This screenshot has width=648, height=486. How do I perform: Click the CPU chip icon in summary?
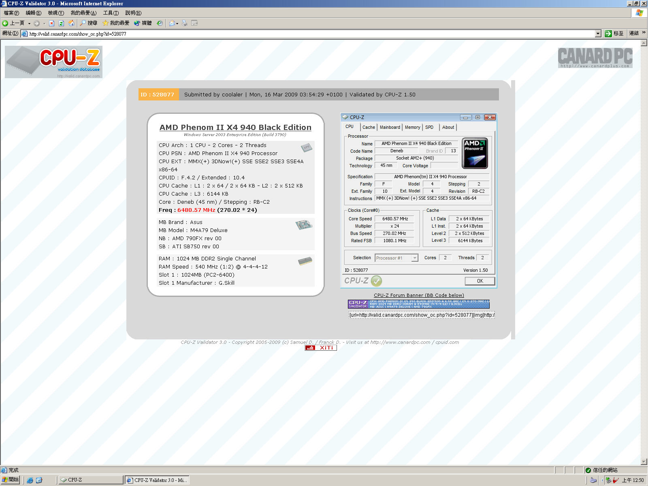(x=307, y=148)
